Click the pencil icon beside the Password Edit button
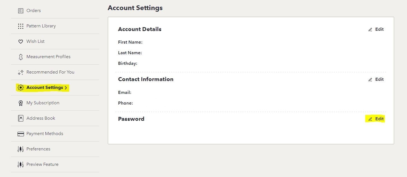 (370, 119)
